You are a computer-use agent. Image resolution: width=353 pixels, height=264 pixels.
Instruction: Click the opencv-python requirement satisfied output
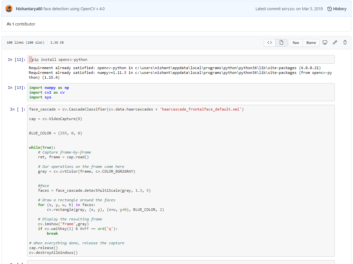pyautogui.click(x=175, y=68)
